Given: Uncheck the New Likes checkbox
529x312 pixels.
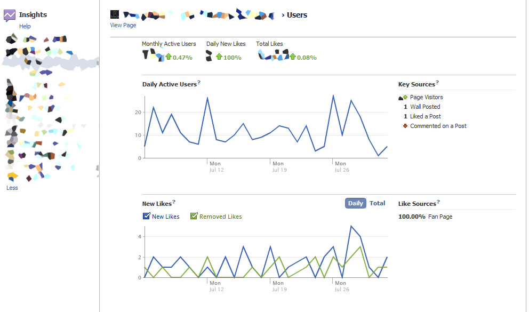Looking at the screenshot, I should (x=147, y=216).
